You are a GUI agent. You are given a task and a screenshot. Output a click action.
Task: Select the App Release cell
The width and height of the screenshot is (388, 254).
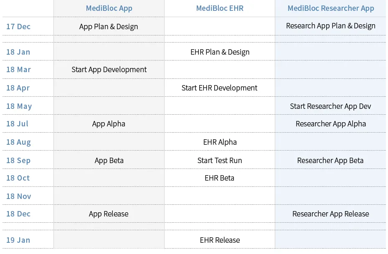pos(109,214)
